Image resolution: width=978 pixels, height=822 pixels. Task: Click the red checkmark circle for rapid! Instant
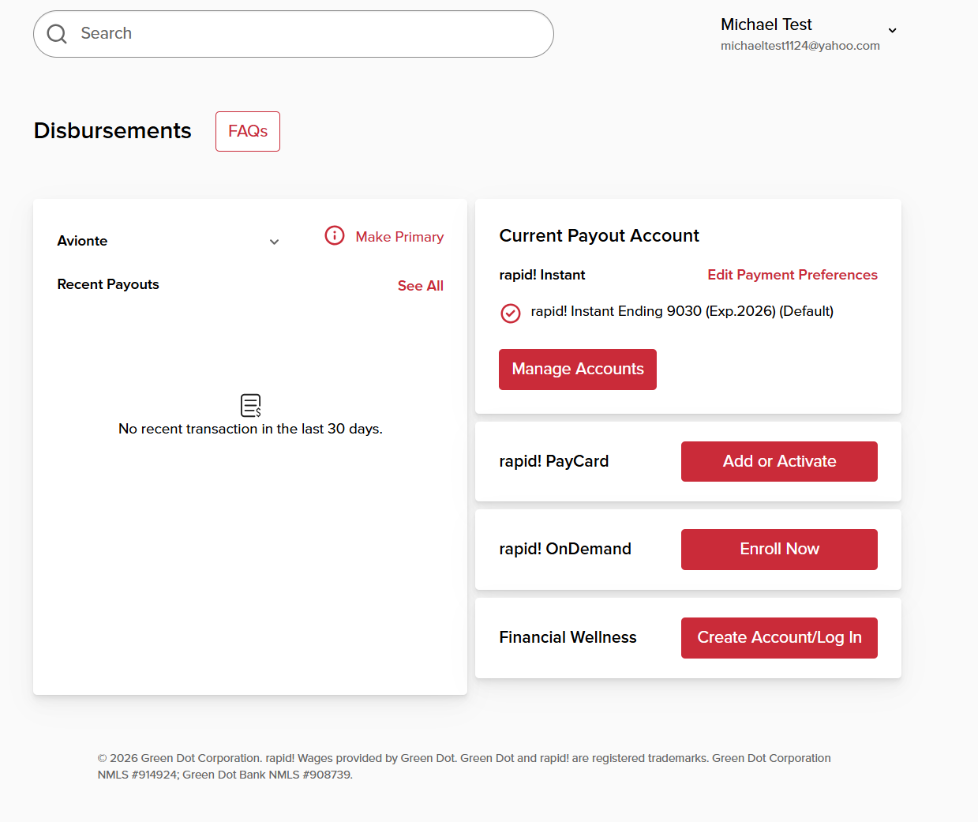[511, 313]
